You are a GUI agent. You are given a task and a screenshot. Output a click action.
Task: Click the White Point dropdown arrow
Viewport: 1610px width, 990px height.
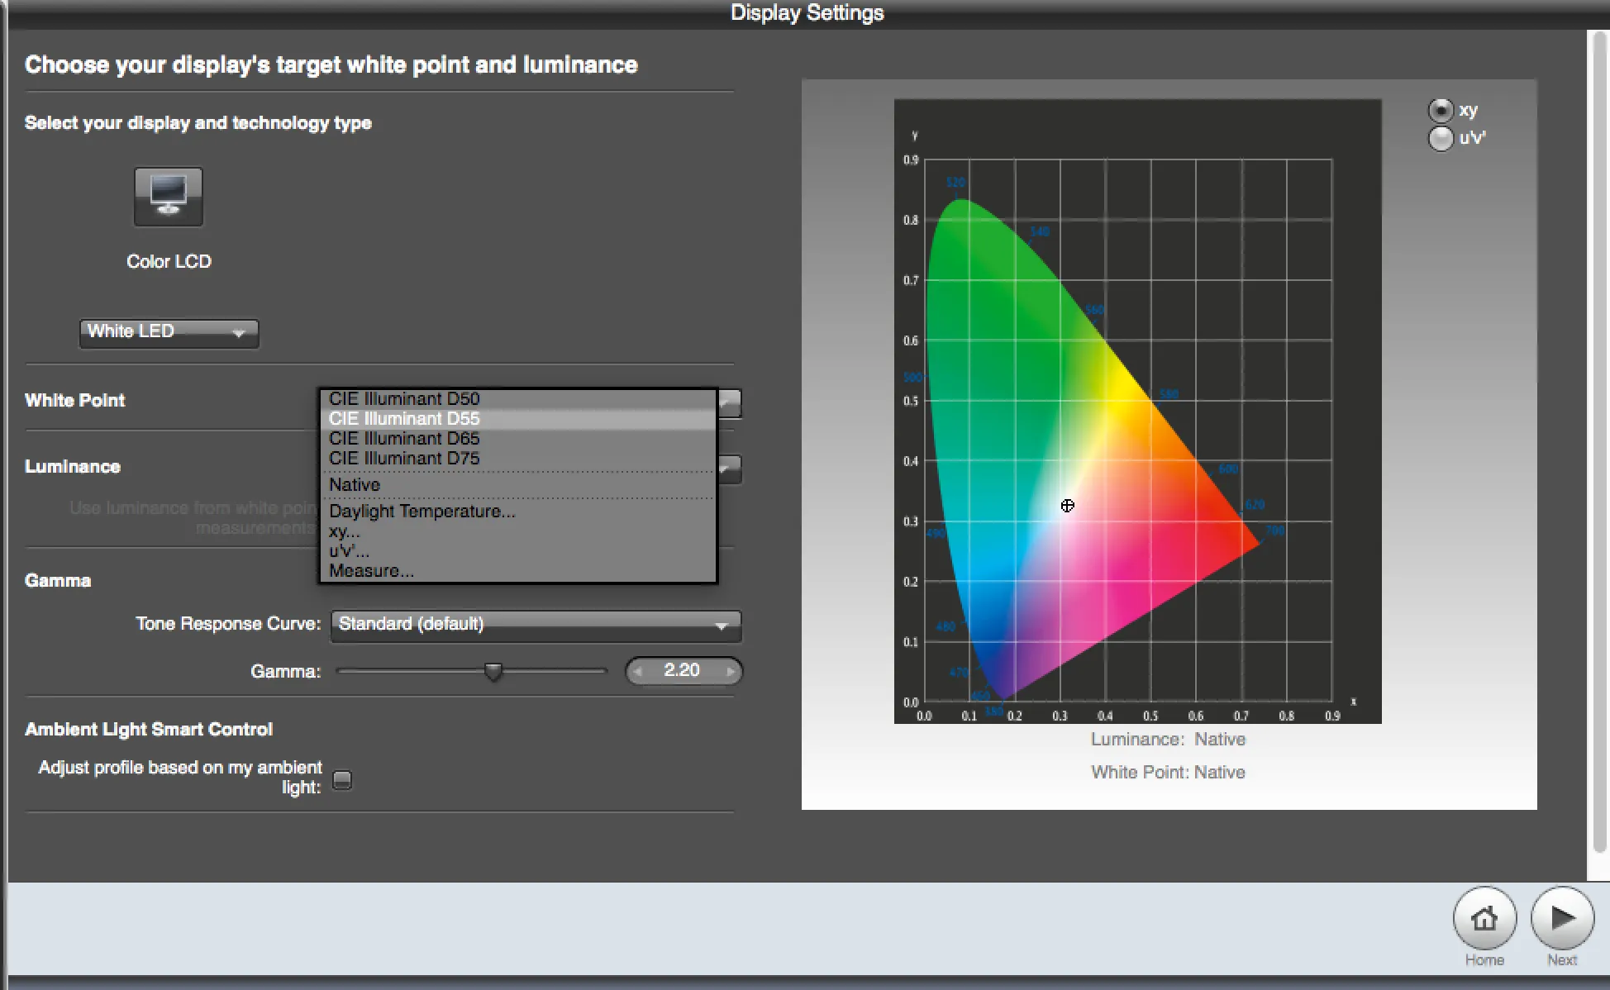point(730,403)
